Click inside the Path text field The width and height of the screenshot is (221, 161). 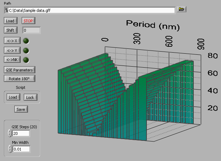(x=90, y=10)
